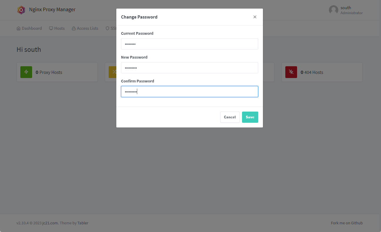Screen dimensions: 381x232
Task: Click the yellow Redirection Hosts icon
Action: [x=112, y=72]
